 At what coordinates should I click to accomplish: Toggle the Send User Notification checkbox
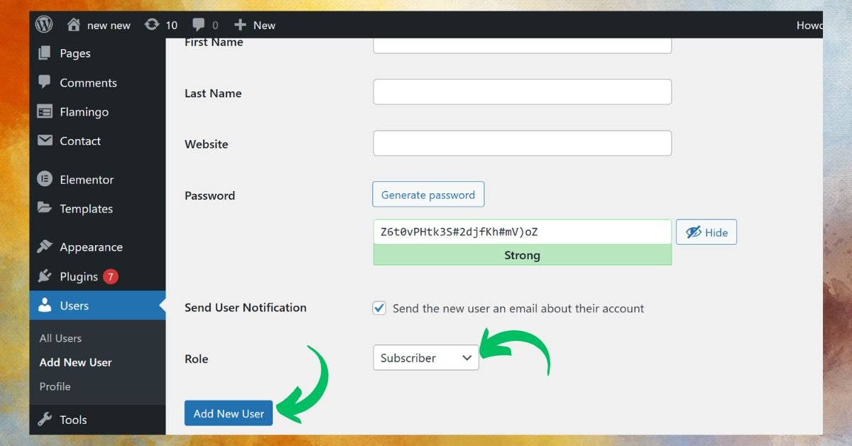coord(380,308)
